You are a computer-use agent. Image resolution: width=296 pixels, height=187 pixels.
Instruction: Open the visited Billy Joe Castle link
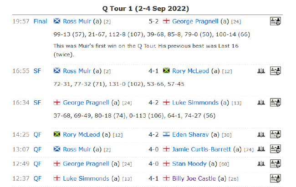click(194, 178)
